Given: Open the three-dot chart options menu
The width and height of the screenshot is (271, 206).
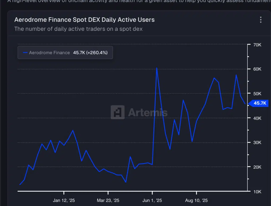Looking at the screenshot, I should click(x=261, y=20).
